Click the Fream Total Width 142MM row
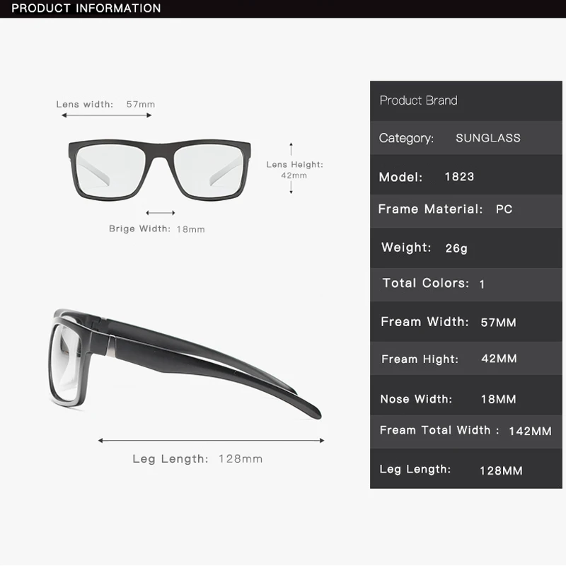The height and width of the screenshot is (566, 566). click(466, 432)
